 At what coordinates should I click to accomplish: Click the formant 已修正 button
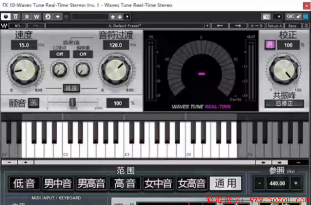coord(284,103)
